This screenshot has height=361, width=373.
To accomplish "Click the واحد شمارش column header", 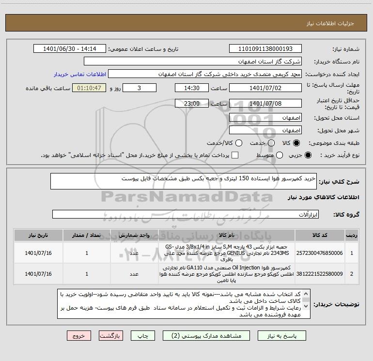I will (134, 235).
